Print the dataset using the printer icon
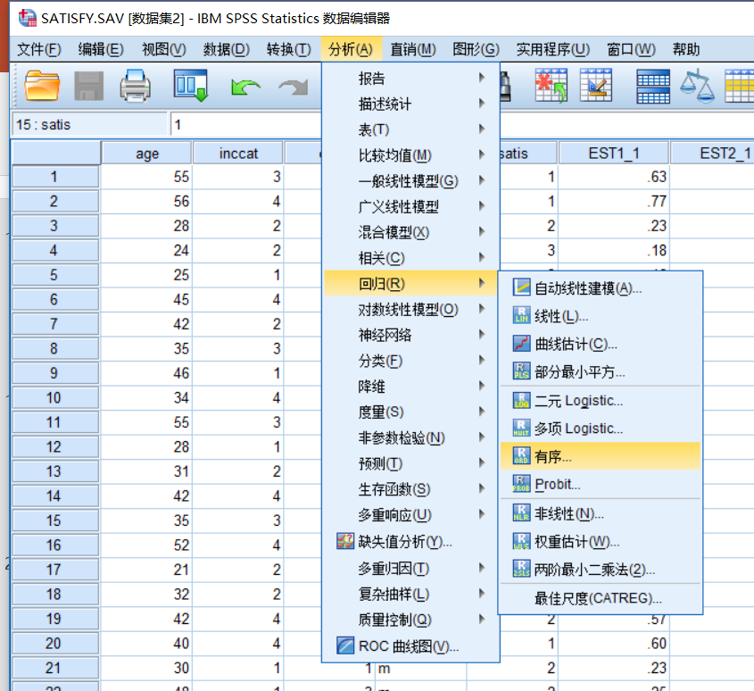Image resolution: width=754 pixels, height=691 pixels. point(134,87)
